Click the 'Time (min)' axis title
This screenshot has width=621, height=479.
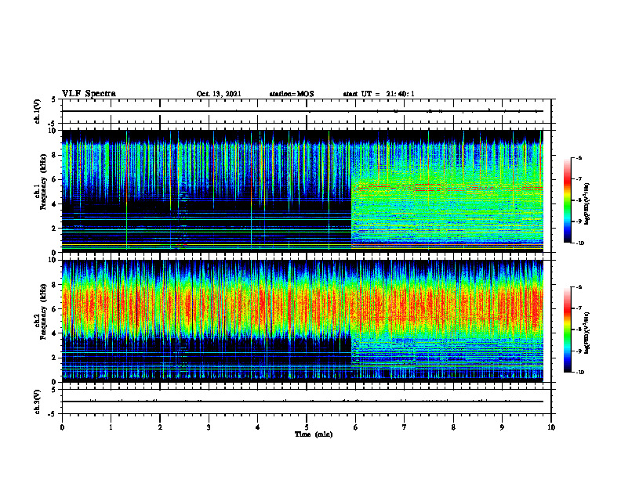coord(314,434)
